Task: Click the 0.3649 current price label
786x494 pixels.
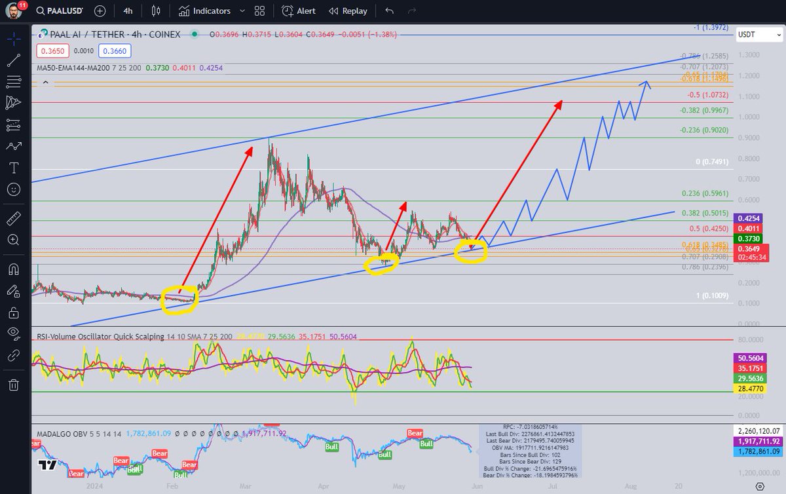Action: coord(751,249)
